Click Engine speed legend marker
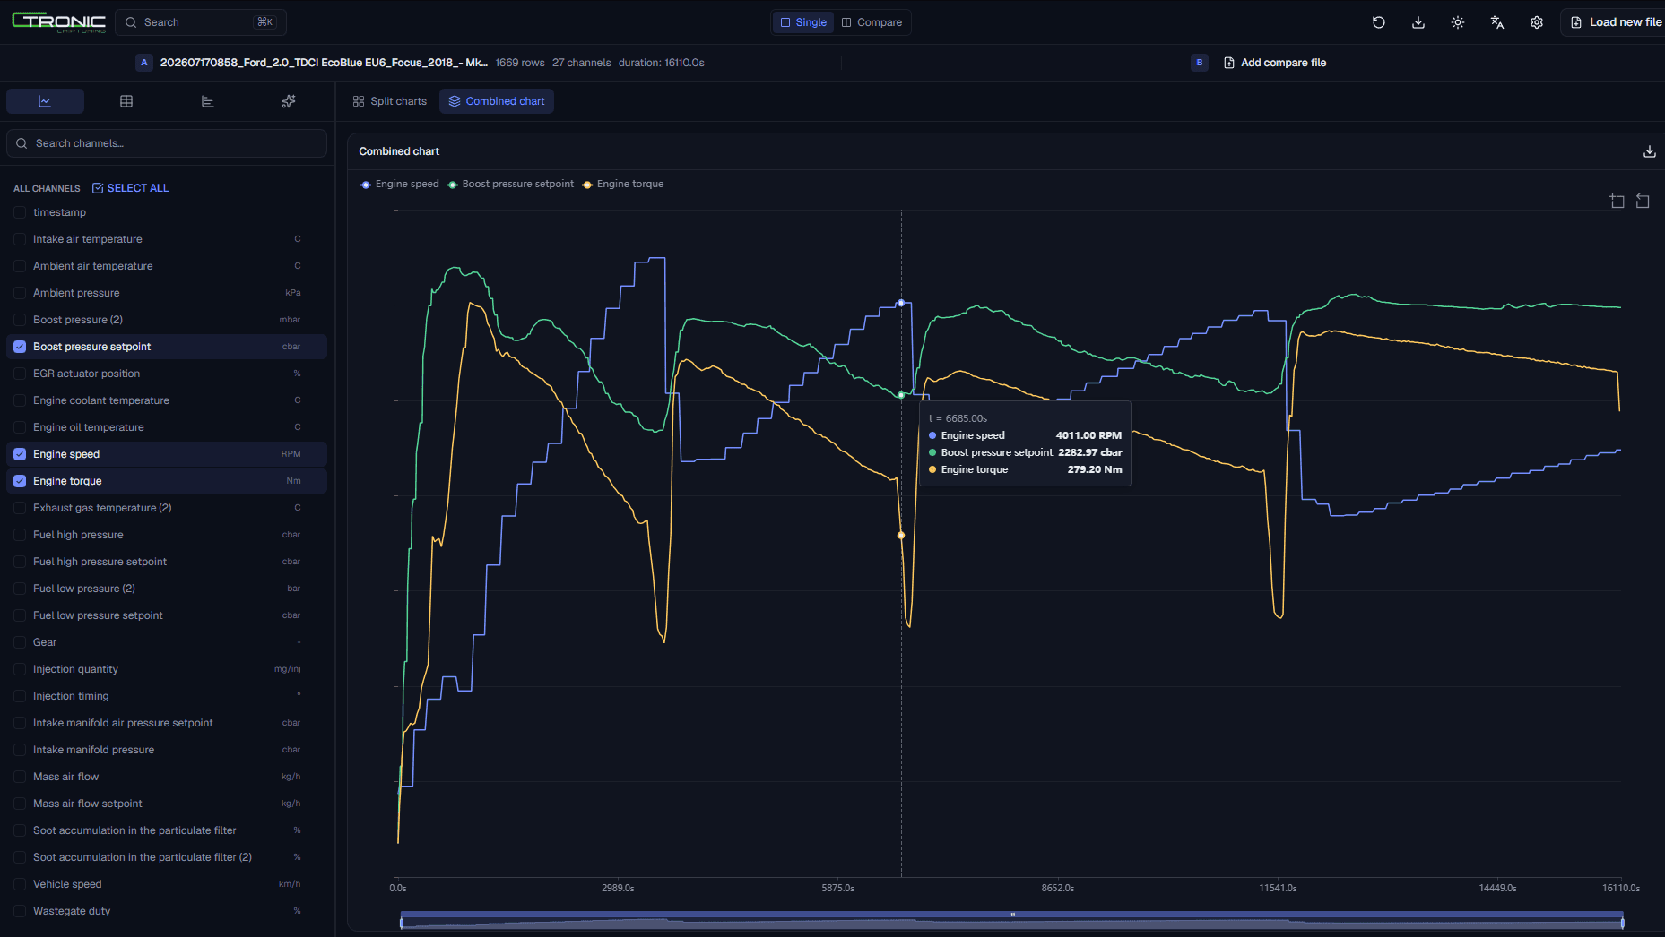 click(x=366, y=185)
